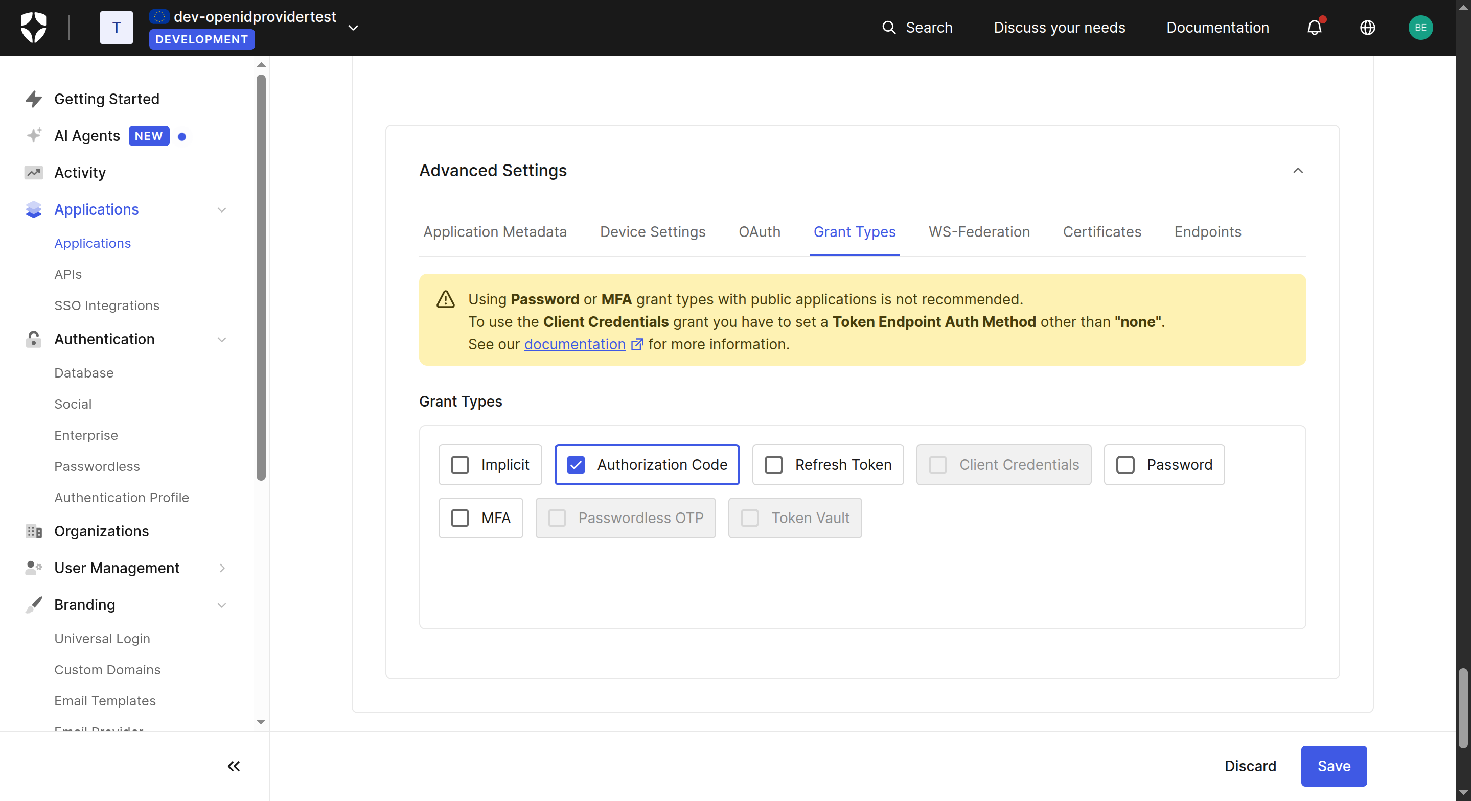Image resolution: width=1471 pixels, height=801 pixels.
Task: Open the Endpoints tab
Action: coord(1207,232)
